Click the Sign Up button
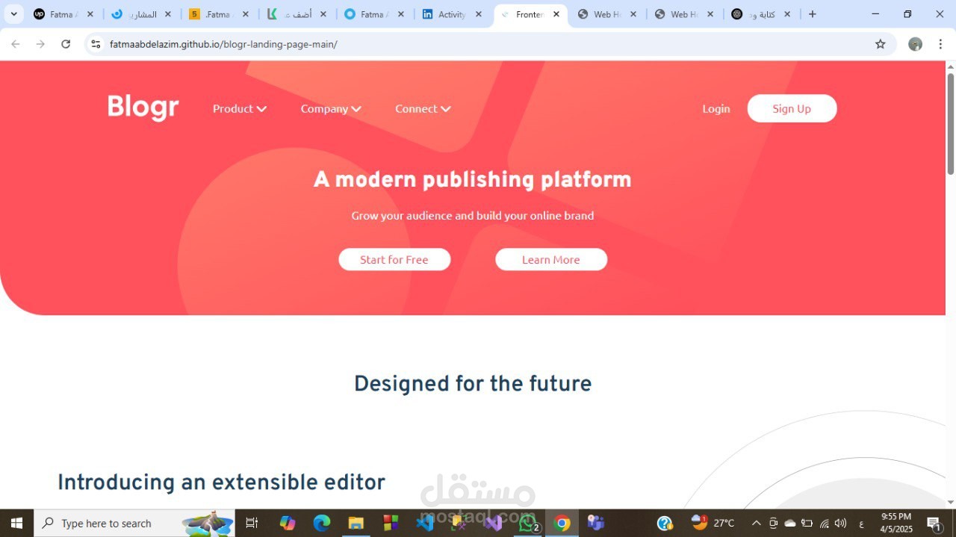956x537 pixels. (792, 108)
